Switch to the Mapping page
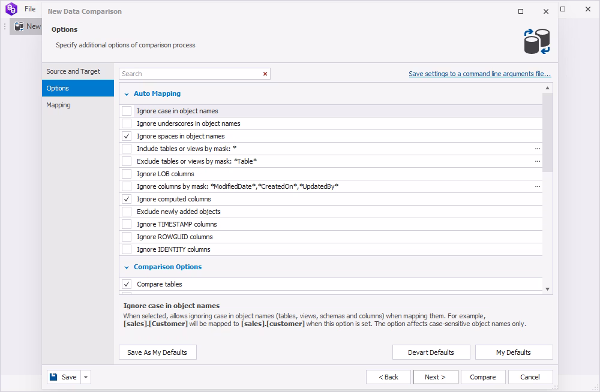600x392 pixels. [x=78, y=105]
